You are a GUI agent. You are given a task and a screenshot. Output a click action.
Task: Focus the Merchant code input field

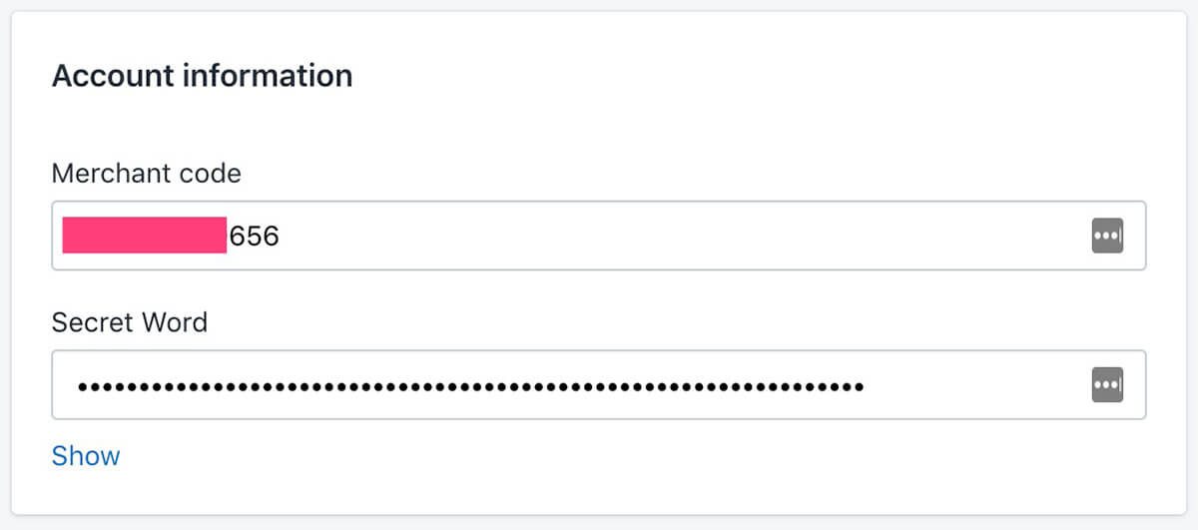(x=599, y=236)
